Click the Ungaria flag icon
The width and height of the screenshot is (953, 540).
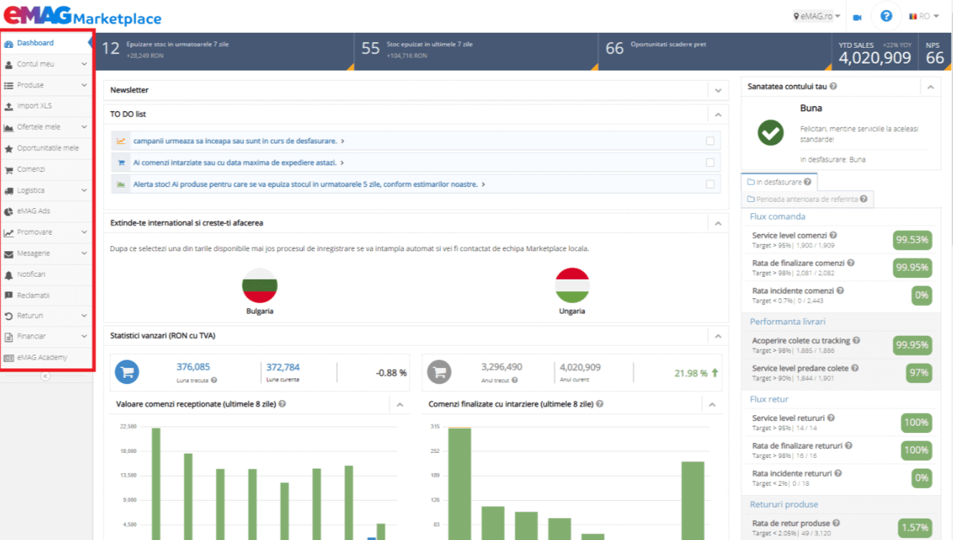tap(572, 285)
